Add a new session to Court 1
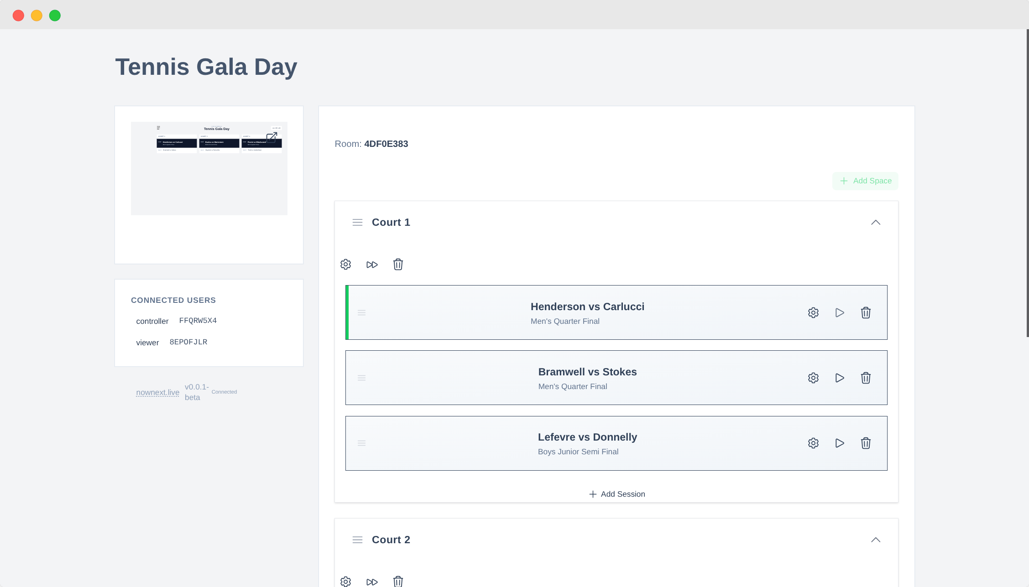Image resolution: width=1029 pixels, height=587 pixels. point(616,494)
